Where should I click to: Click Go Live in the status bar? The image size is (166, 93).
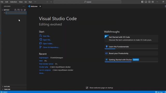click(159, 92)
